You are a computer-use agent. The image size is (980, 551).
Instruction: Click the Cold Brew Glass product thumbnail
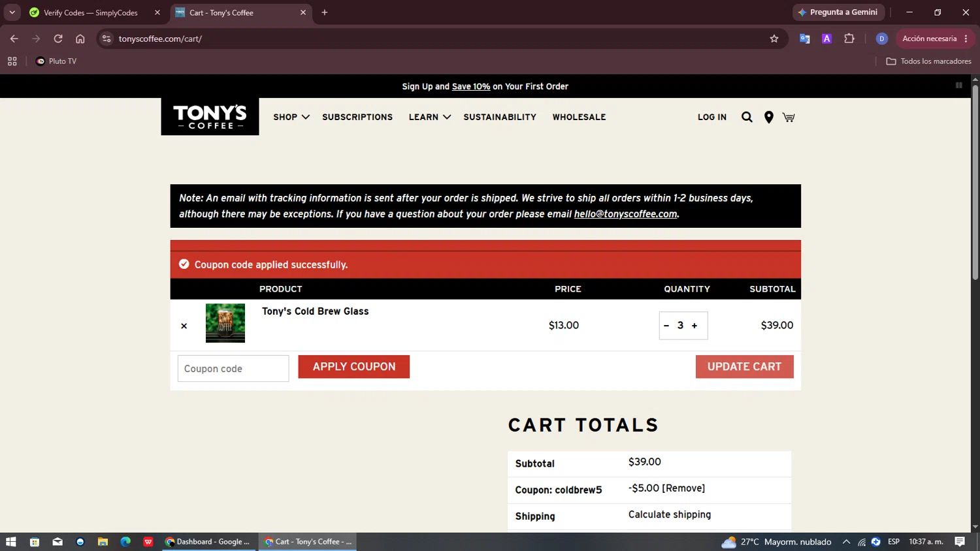(x=225, y=323)
